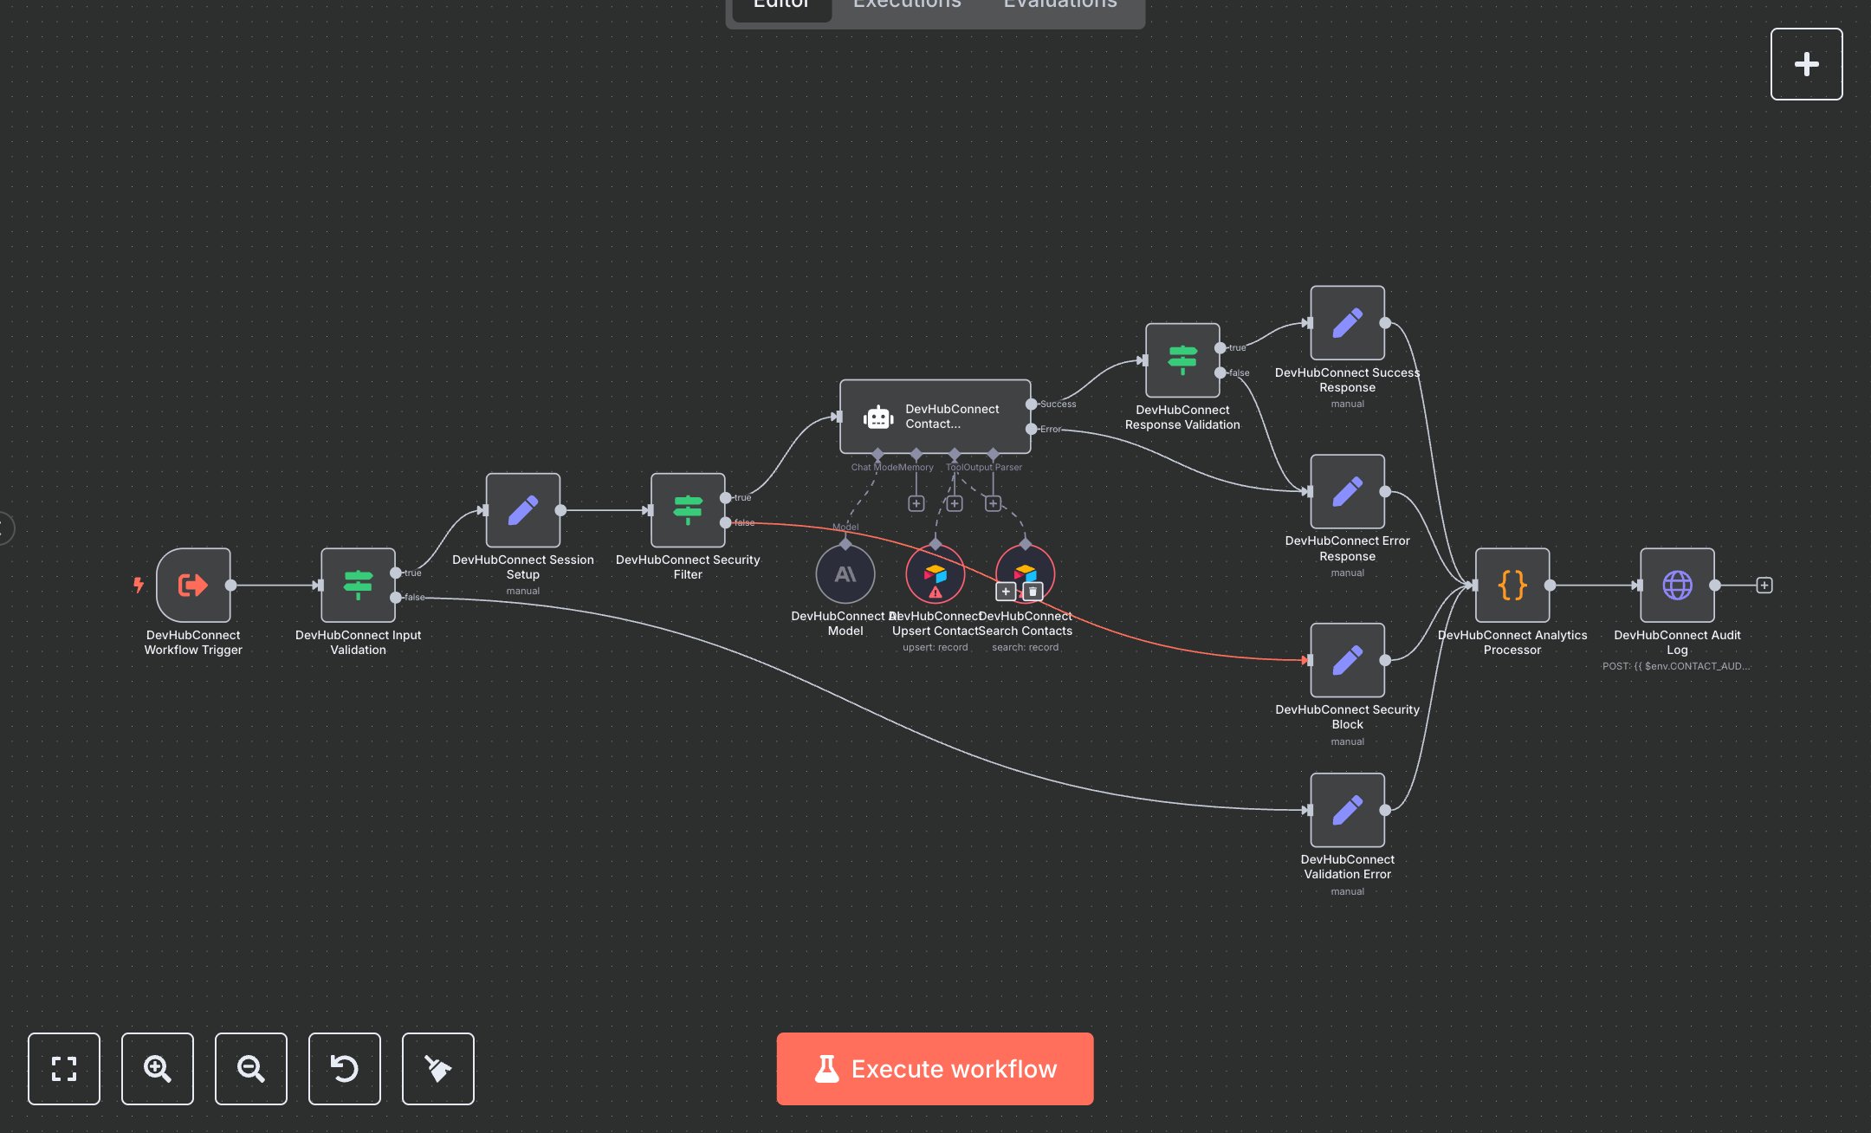Select the DevHubConnect Workflow Trigger node
The image size is (1871, 1133).
[193, 585]
